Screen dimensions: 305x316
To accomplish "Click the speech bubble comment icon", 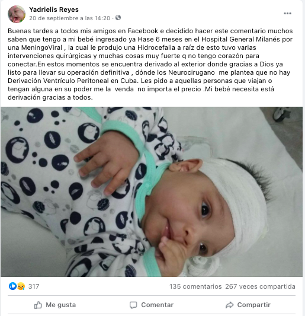I will point(133,305).
